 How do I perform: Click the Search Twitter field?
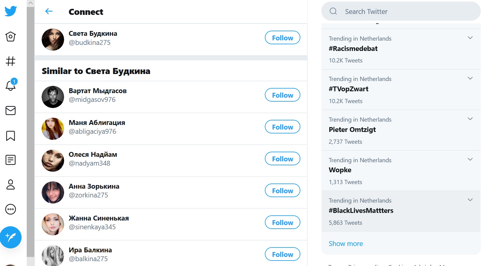[x=401, y=12]
